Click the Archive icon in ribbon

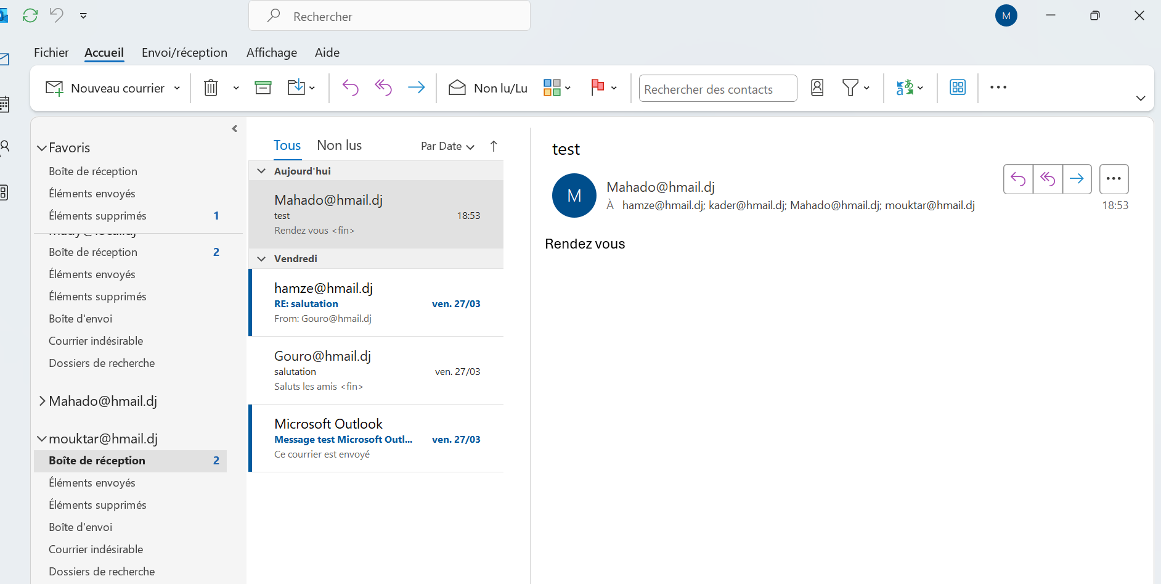263,88
